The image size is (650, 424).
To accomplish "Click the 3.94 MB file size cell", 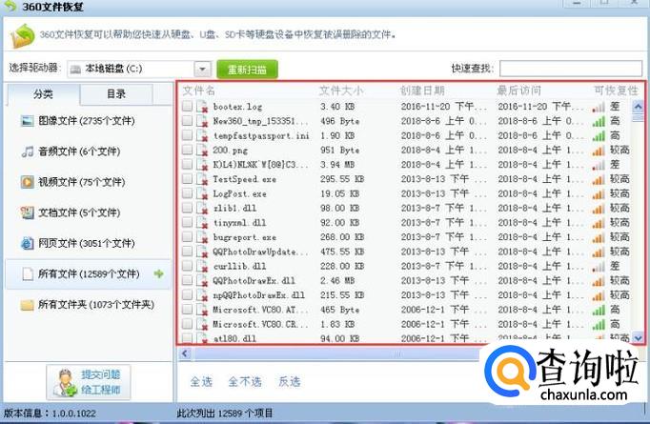I will coord(337,165).
